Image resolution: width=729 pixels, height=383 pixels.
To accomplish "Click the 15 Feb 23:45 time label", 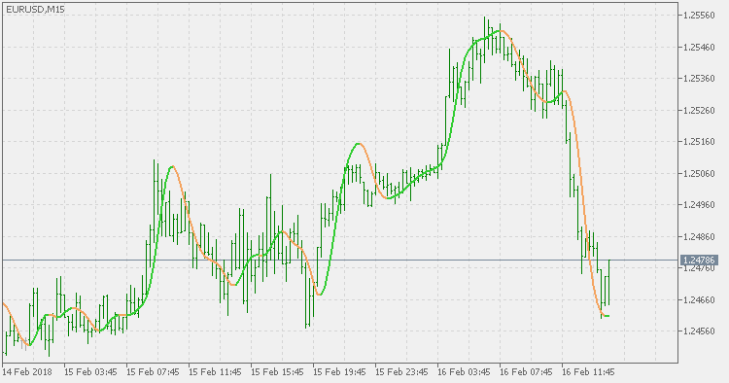I will tap(402, 372).
